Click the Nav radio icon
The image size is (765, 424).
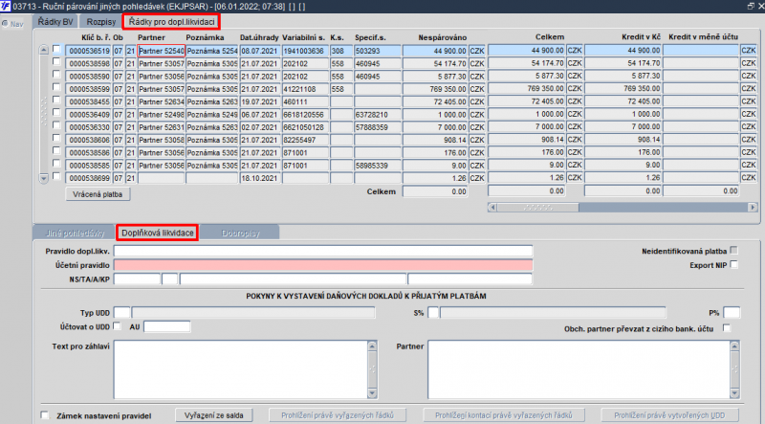[5, 23]
